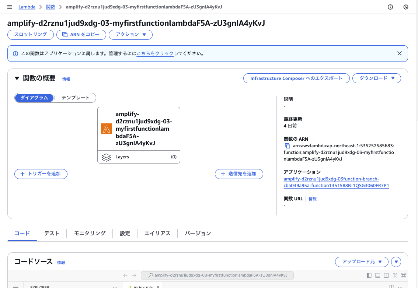The height and width of the screenshot is (288, 418).
Task: Toggle secondary sidebar layout icon in editor
Action: click(x=386, y=275)
